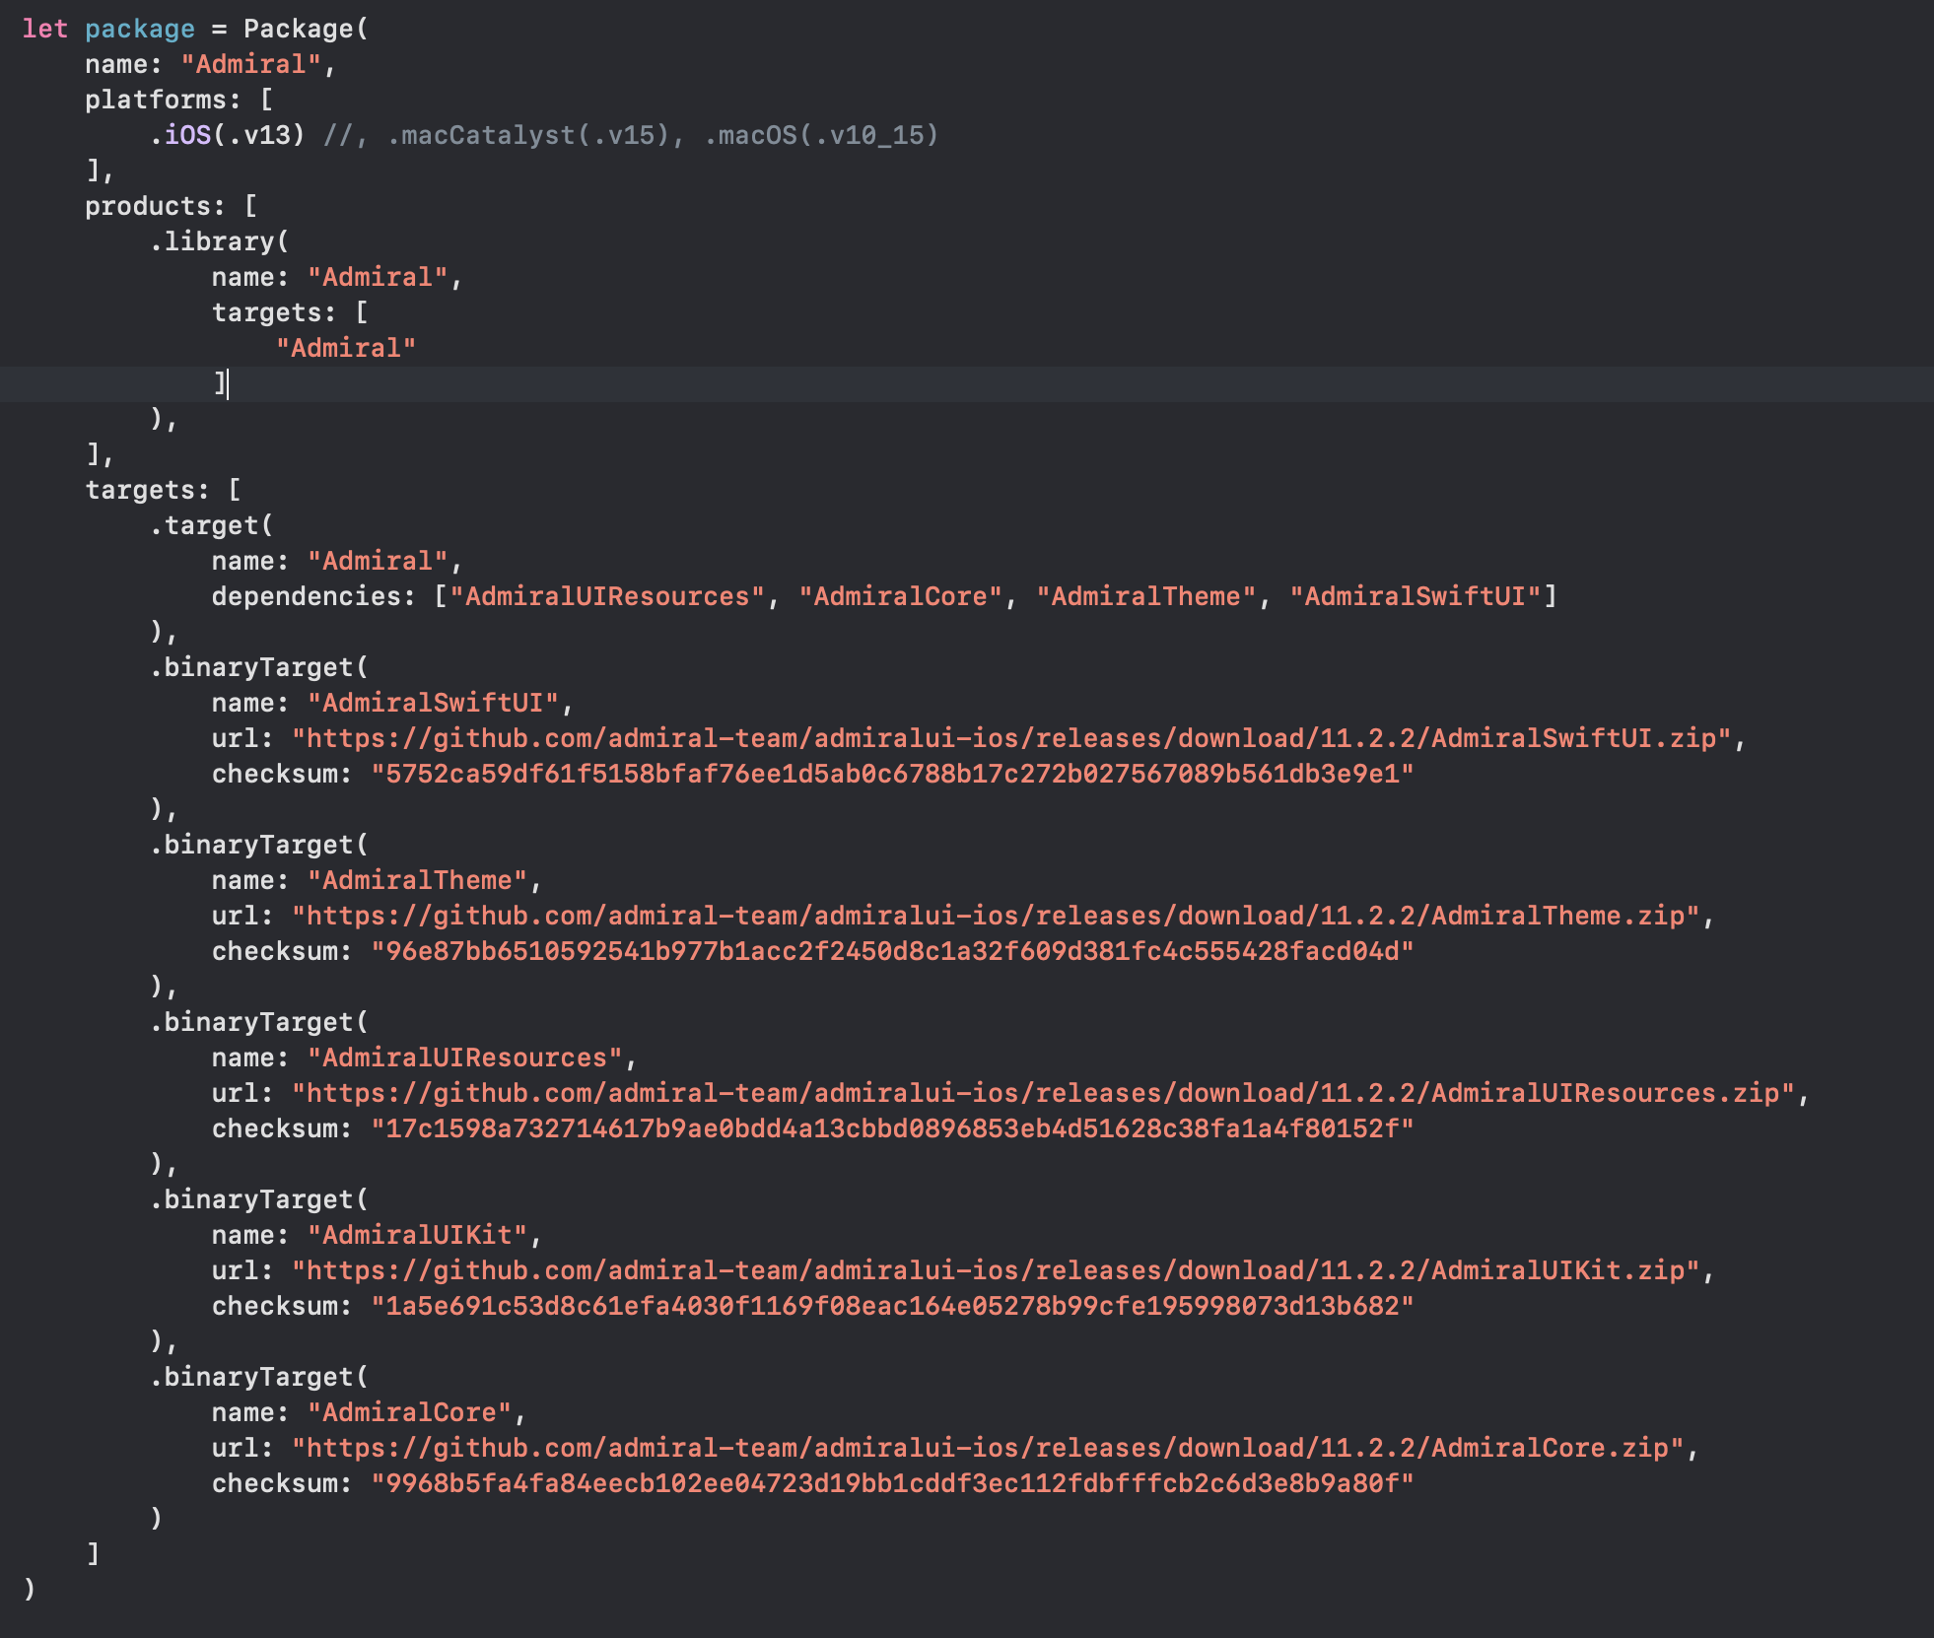
Task: Click the library name "Admiral" string
Action: (378, 277)
